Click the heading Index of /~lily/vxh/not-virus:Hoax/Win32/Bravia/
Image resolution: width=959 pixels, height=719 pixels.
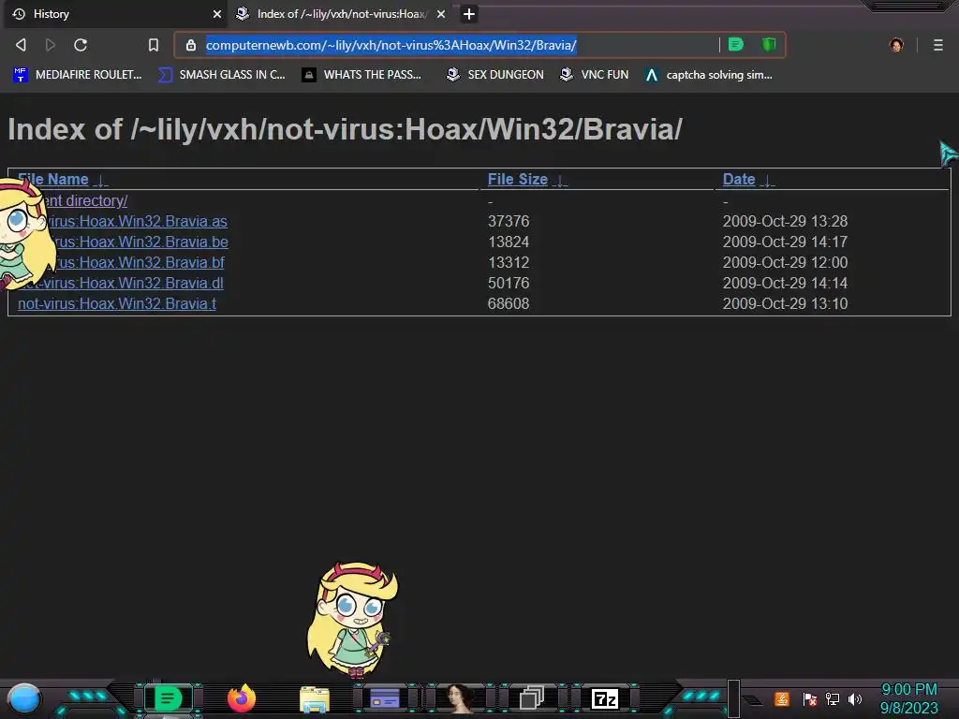coord(345,129)
